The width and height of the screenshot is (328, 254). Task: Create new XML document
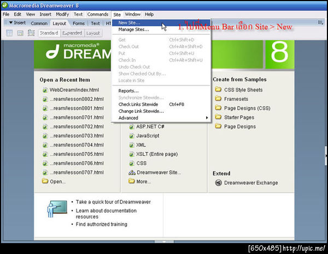click(x=141, y=145)
